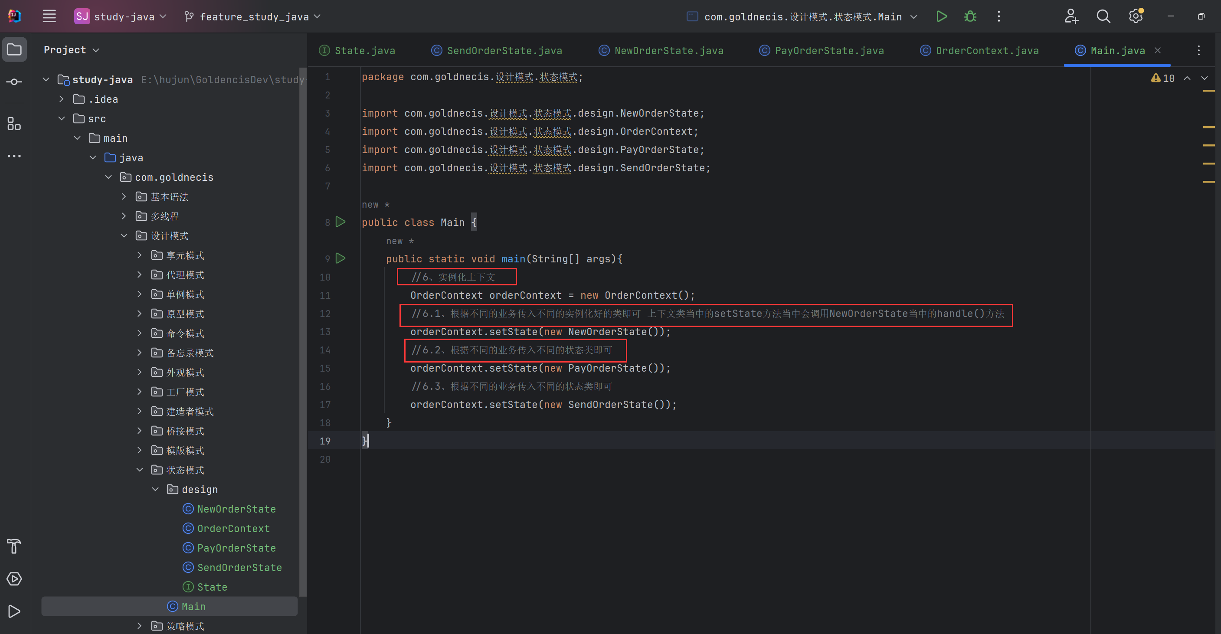Switch to the PayOrderState.java tab
1221x634 pixels.
point(822,50)
